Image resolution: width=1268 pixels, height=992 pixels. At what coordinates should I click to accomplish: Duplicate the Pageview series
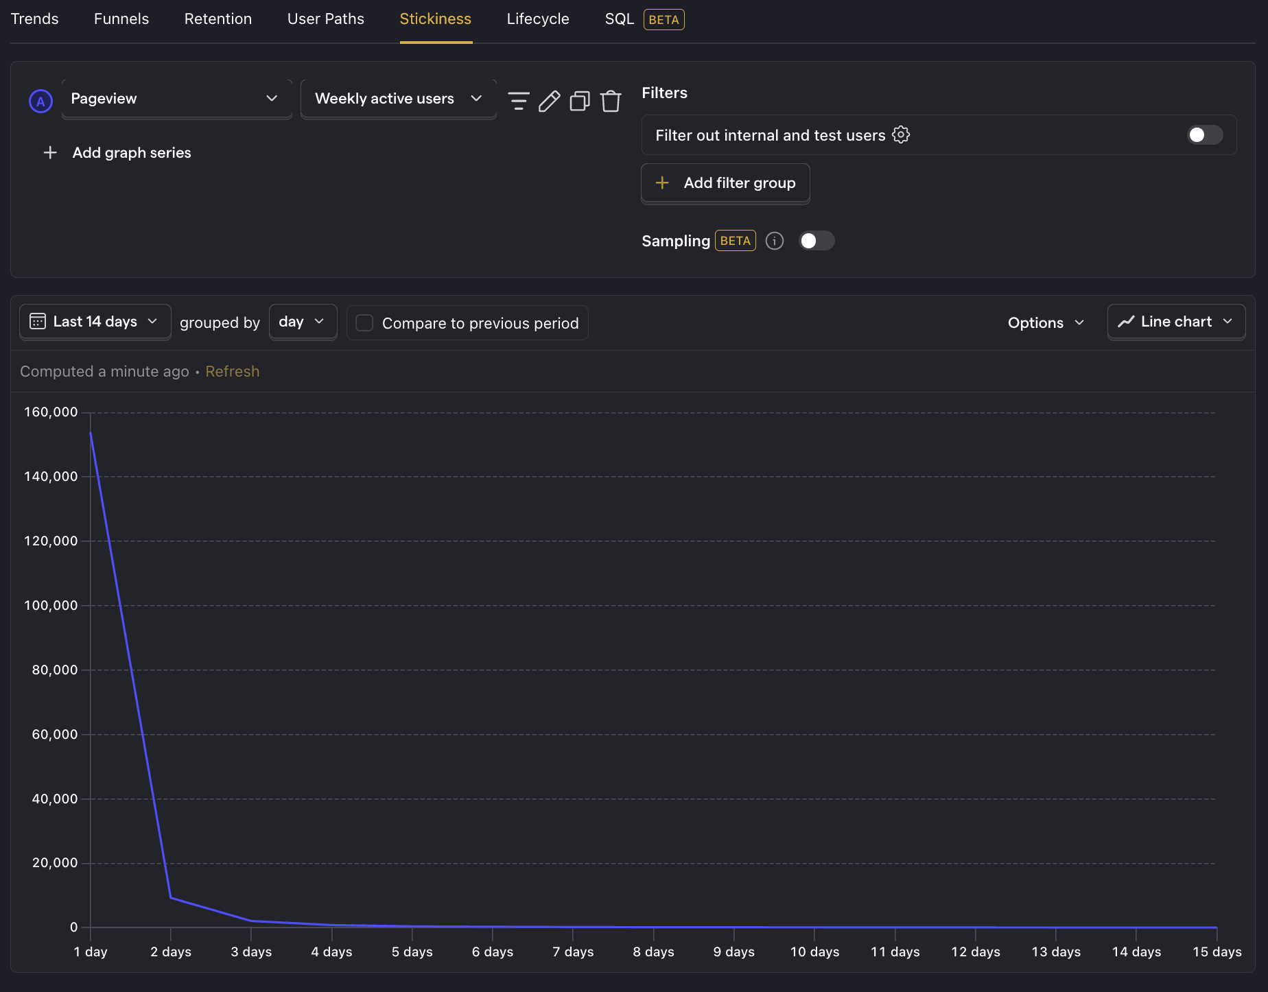(x=580, y=101)
